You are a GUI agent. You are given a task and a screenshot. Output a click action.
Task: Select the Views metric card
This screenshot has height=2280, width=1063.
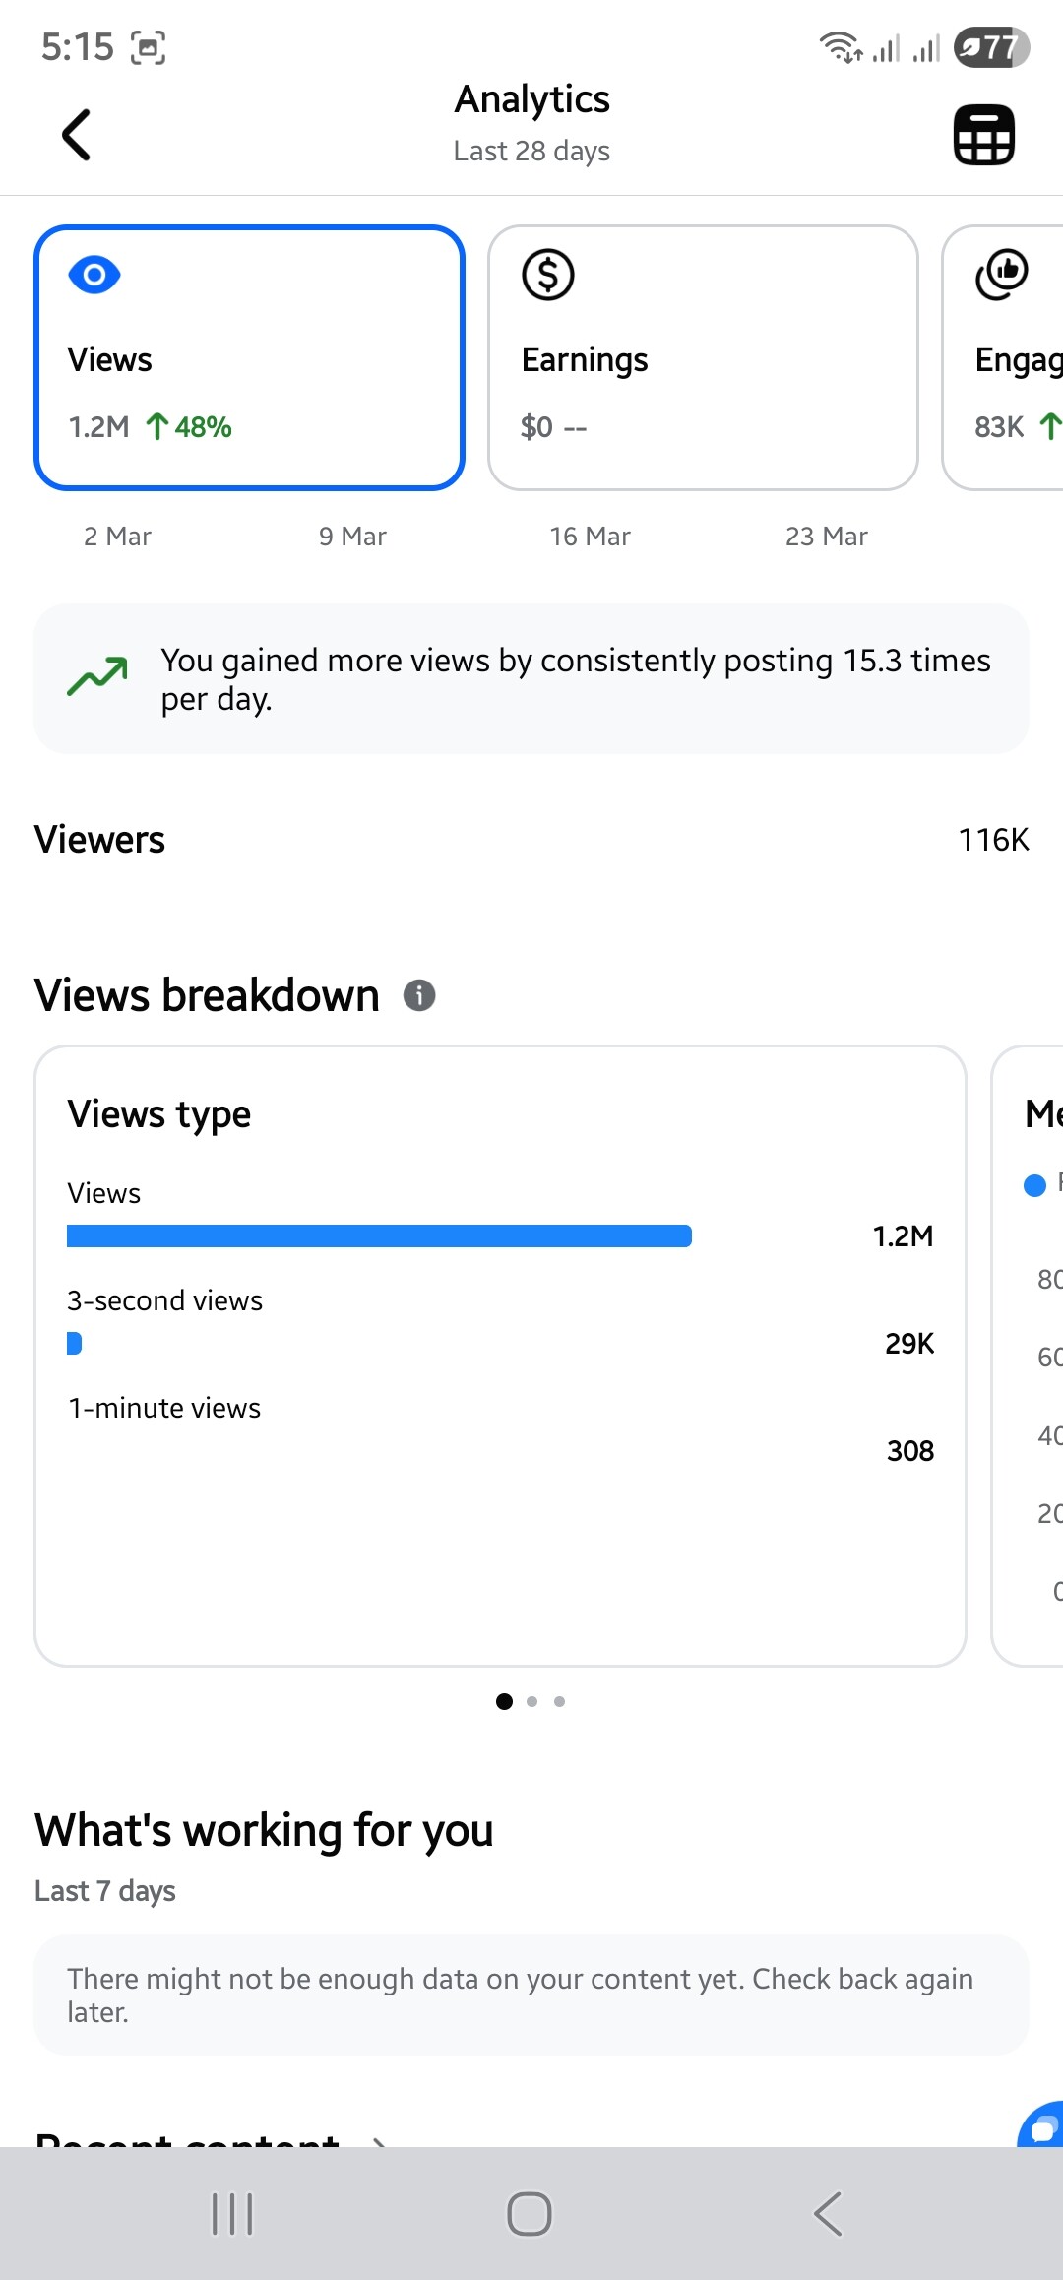249,357
